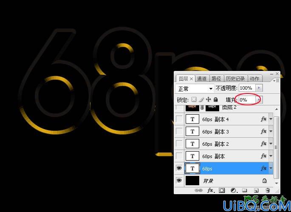
Task: Expand effects arrow on the selected 68ps layer
Action: tap(271, 168)
